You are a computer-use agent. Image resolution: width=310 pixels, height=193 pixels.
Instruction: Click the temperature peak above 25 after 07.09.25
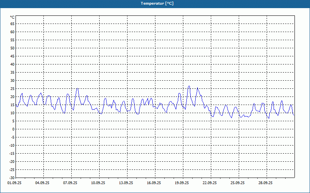77,88
